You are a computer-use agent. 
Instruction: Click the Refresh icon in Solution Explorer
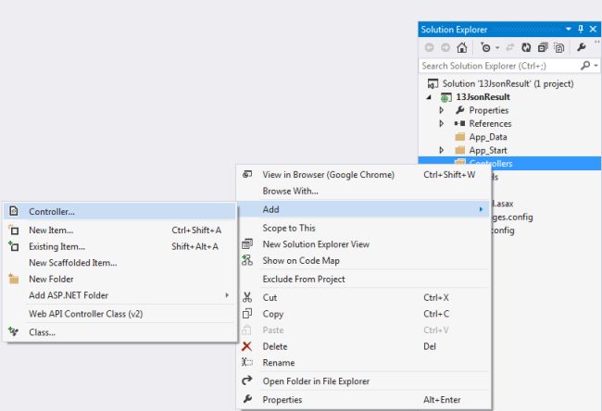(x=526, y=47)
